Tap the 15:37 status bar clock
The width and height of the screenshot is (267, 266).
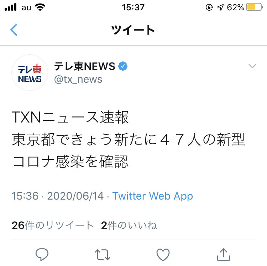point(133,7)
